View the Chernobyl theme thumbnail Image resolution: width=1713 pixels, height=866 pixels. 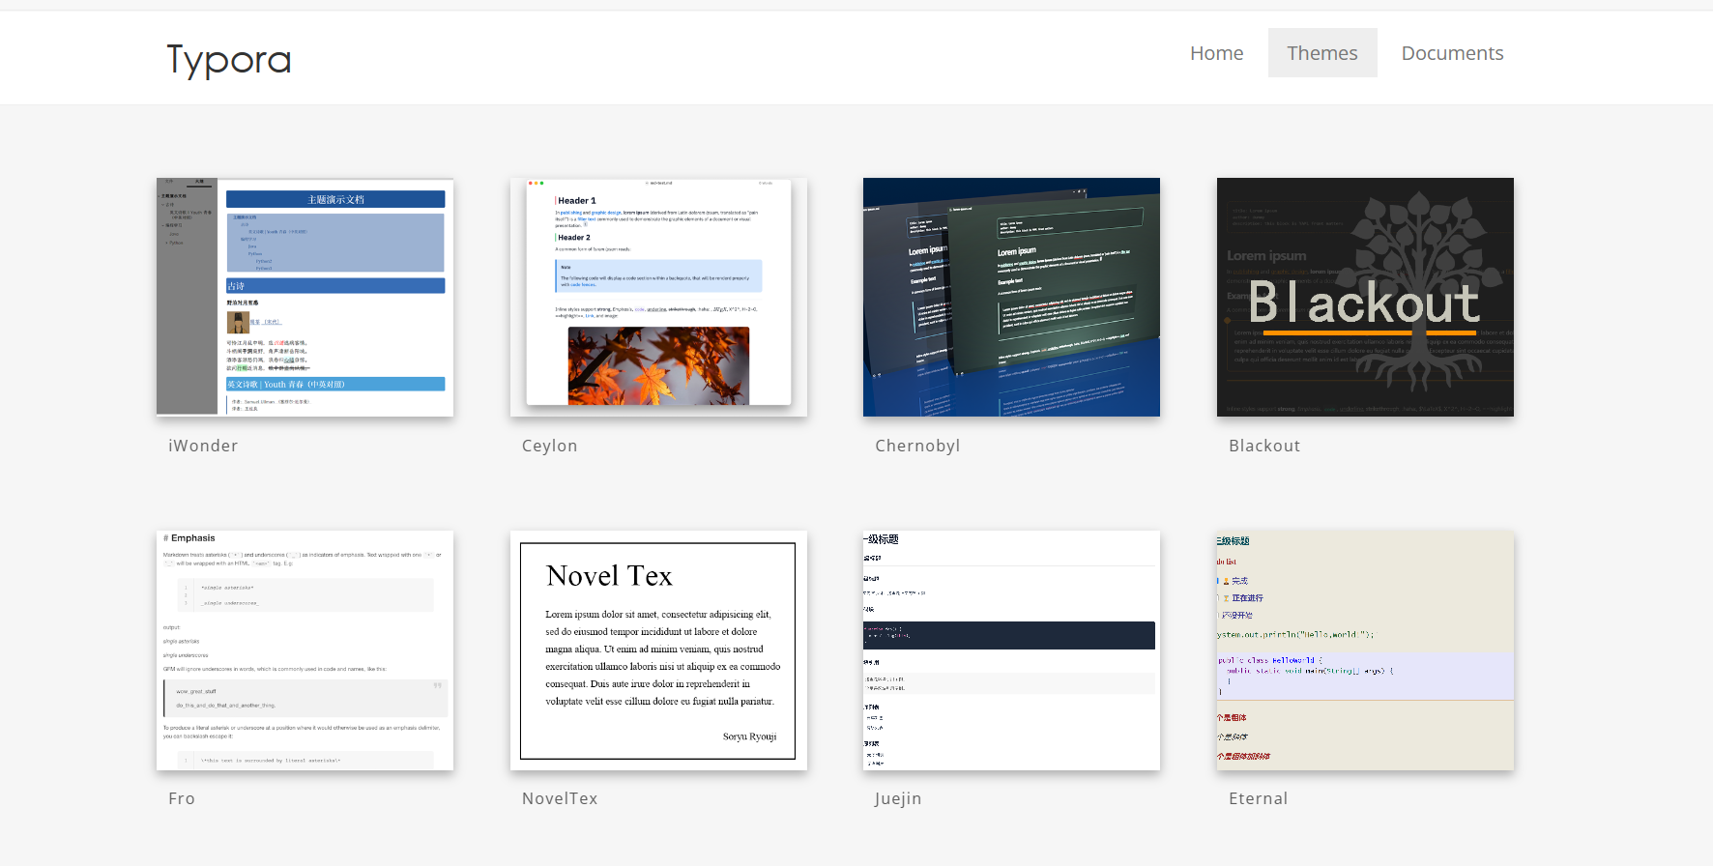tap(1011, 298)
